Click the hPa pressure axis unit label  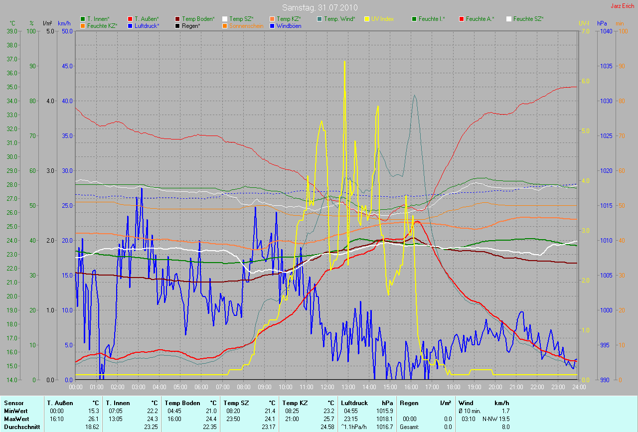pos(603,23)
